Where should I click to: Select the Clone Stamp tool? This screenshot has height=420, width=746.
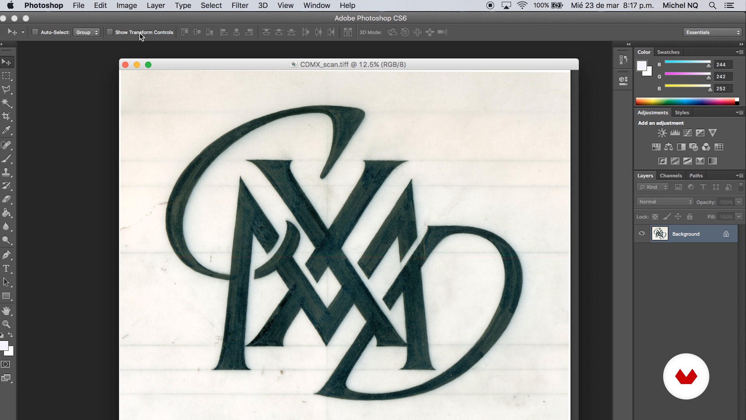pyautogui.click(x=6, y=172)
